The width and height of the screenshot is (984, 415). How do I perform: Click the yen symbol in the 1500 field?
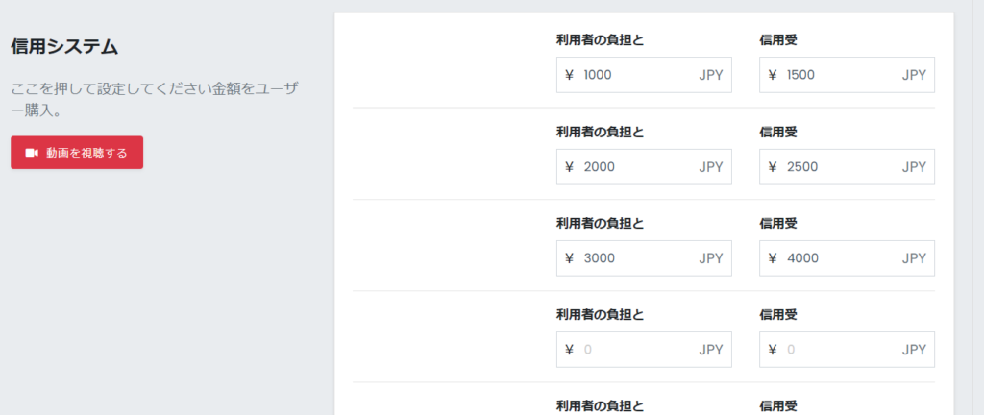click(x=773, y=75)
